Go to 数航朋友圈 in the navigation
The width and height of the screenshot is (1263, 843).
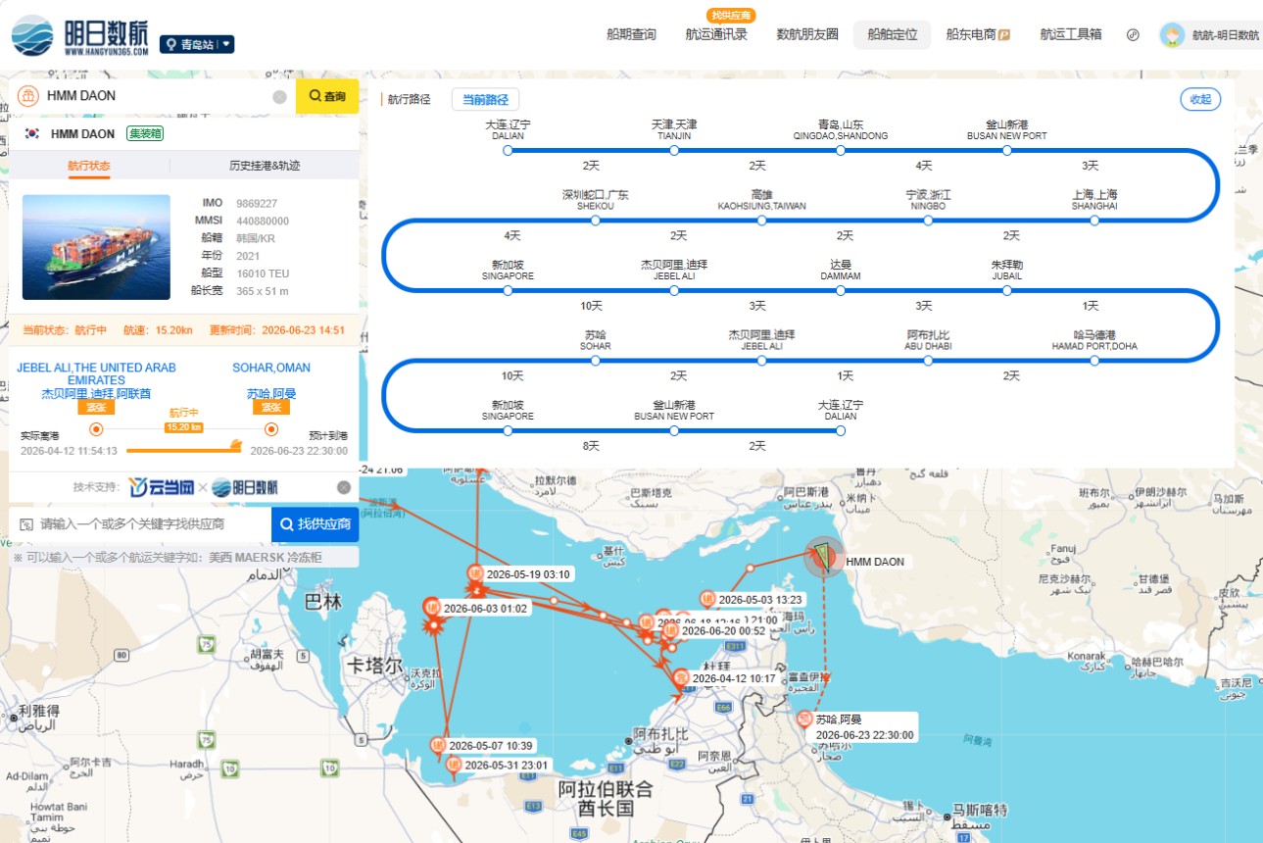tap(807, 34)
